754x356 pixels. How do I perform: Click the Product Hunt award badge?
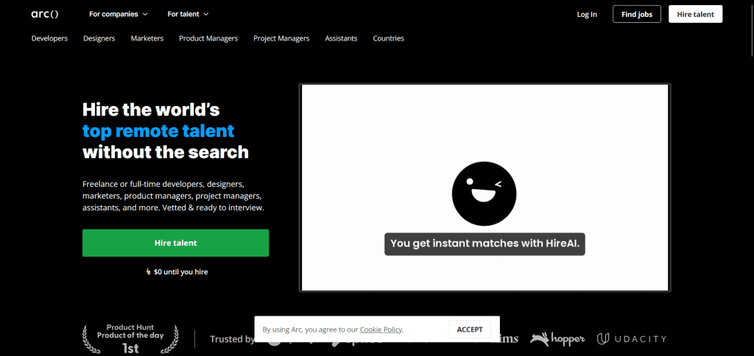click(130, 338)
